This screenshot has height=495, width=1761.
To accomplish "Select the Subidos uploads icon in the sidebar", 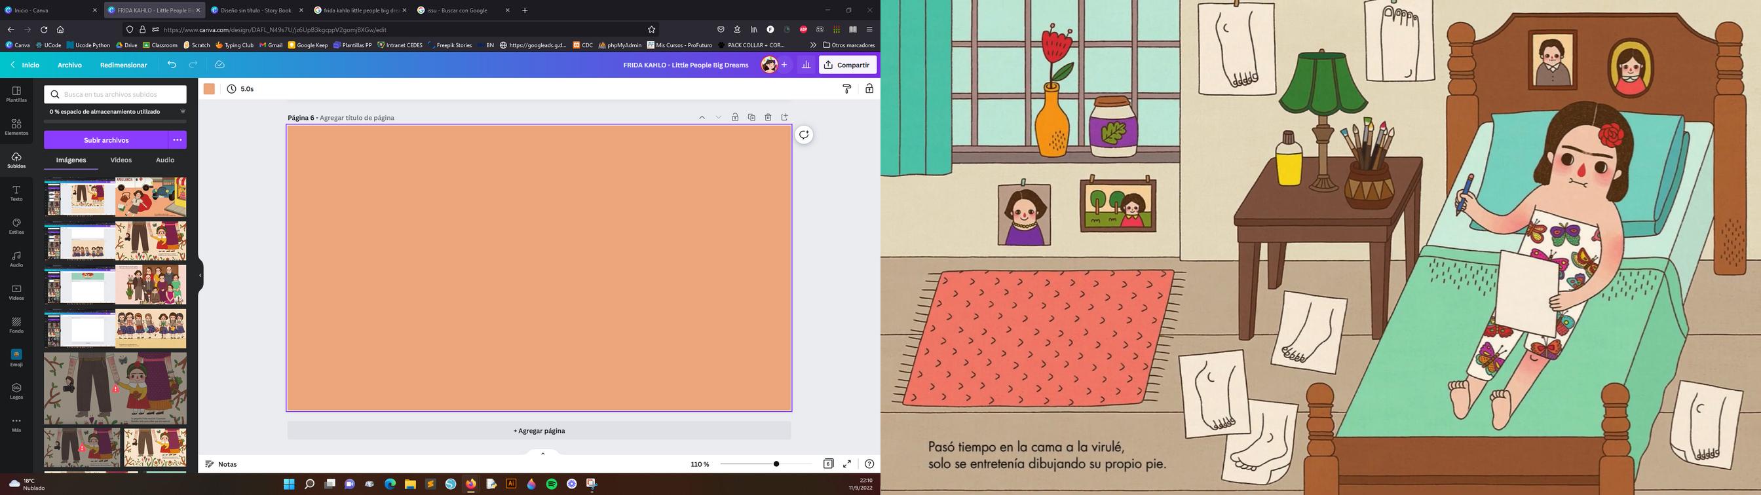I will click(x=16, y=160).
